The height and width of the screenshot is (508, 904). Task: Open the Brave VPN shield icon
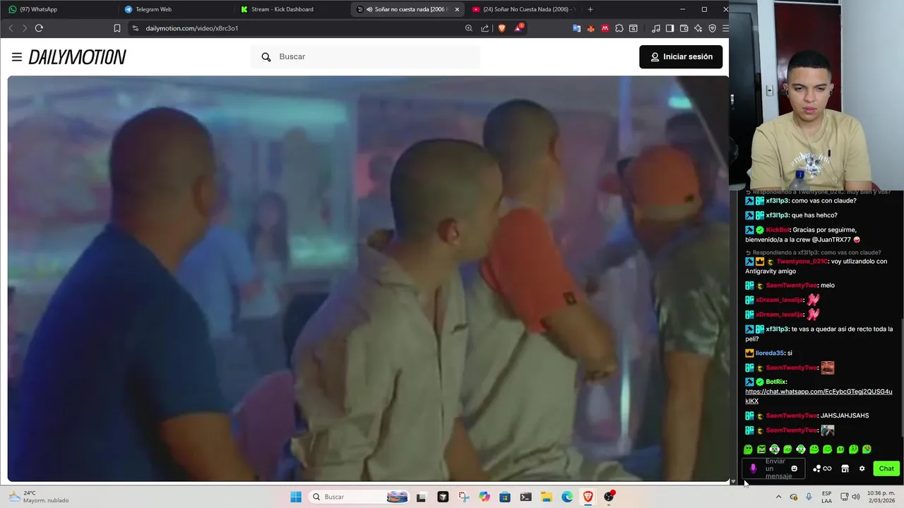(x=713, y=28)
